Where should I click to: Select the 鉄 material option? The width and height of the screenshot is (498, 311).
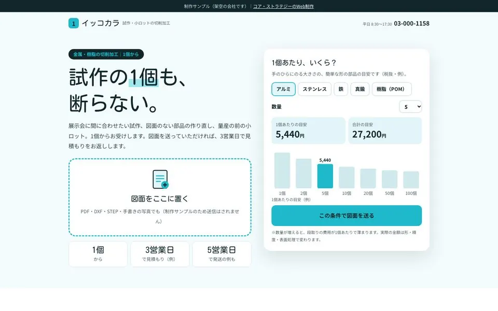pyautogui.click(x=341, y=89)
